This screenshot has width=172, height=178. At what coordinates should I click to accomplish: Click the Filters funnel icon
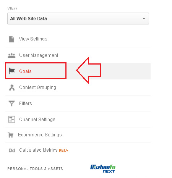pyautogui.click(x=11, y=104)
